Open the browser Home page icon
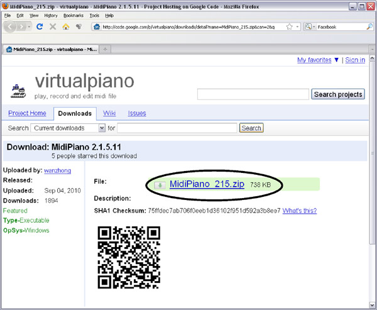 65,26
